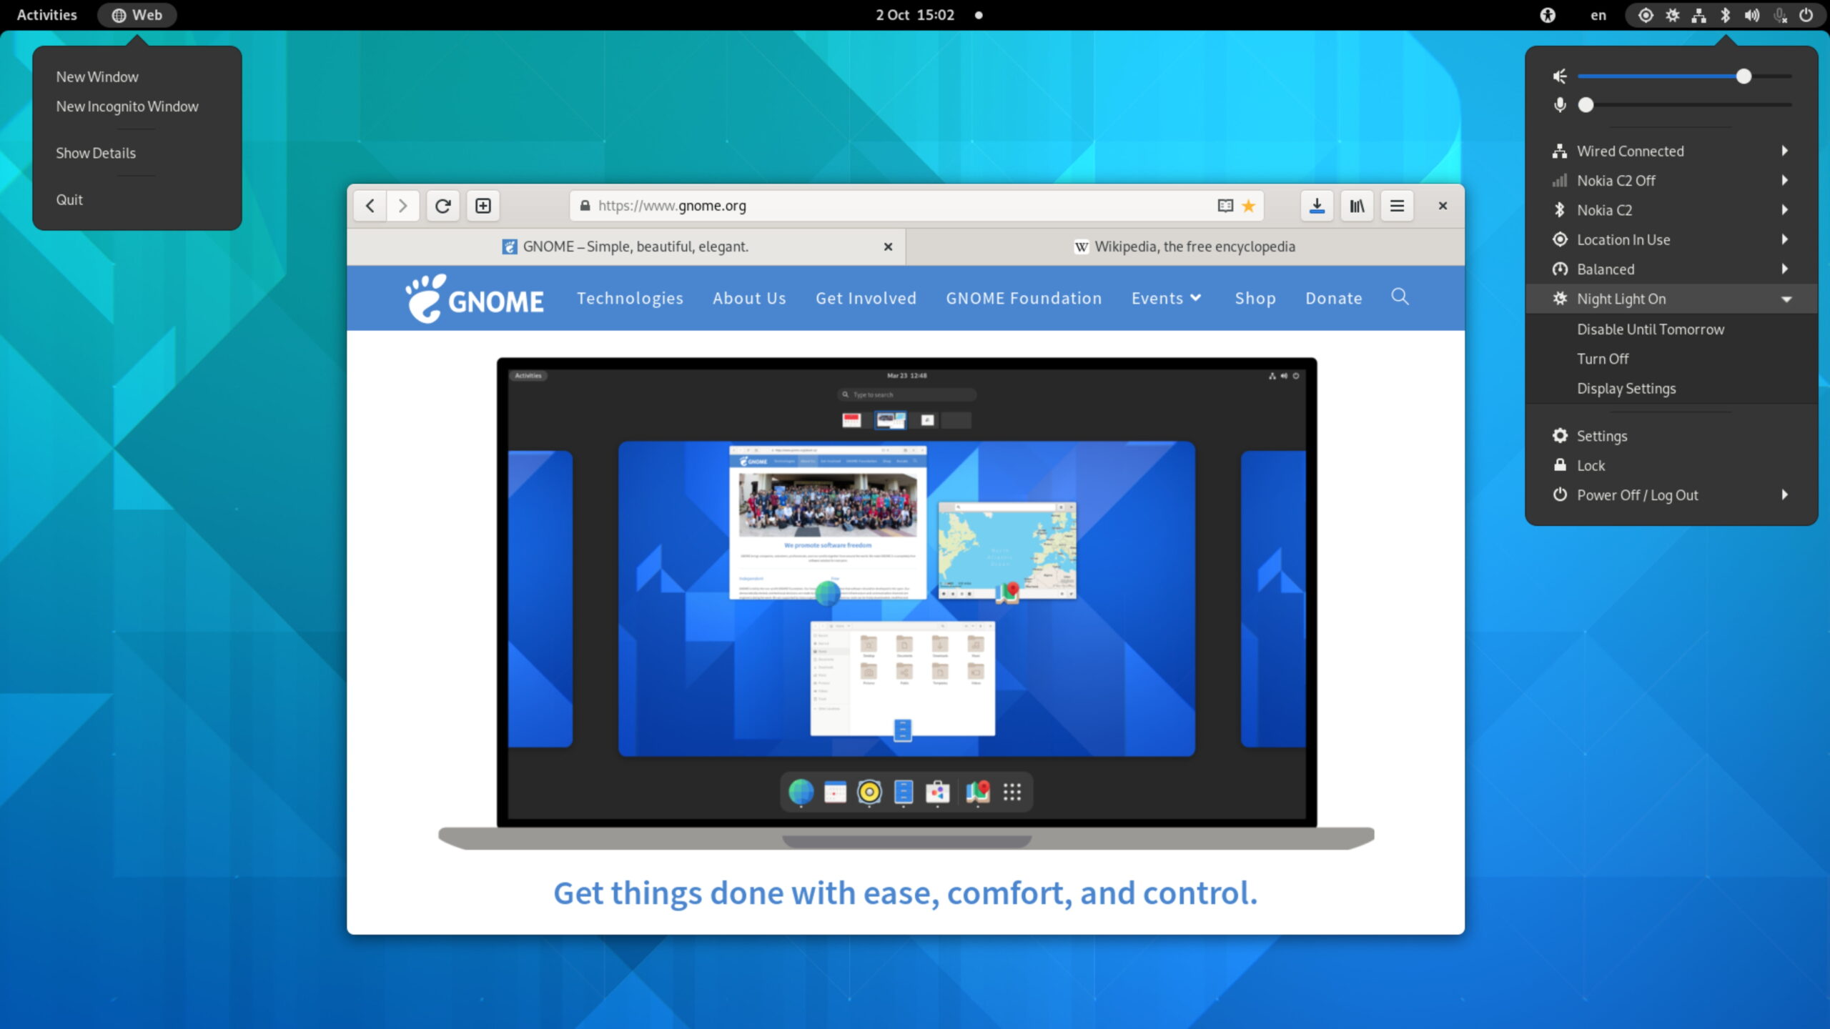Image resolution: width=1830 pixels, height=1029 pixels.
Task: Expand the Nokia C2 Off mobile entry
Action: [x=1671, y=180]
